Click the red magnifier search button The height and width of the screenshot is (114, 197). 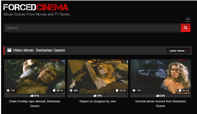click(x=186, y=28)
